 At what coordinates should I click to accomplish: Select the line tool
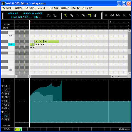[78, 15]
